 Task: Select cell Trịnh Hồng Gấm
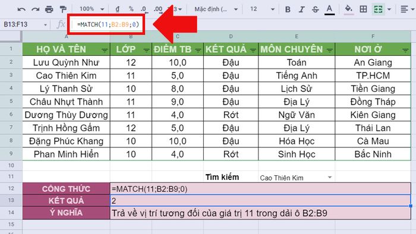tap(66, 128)
